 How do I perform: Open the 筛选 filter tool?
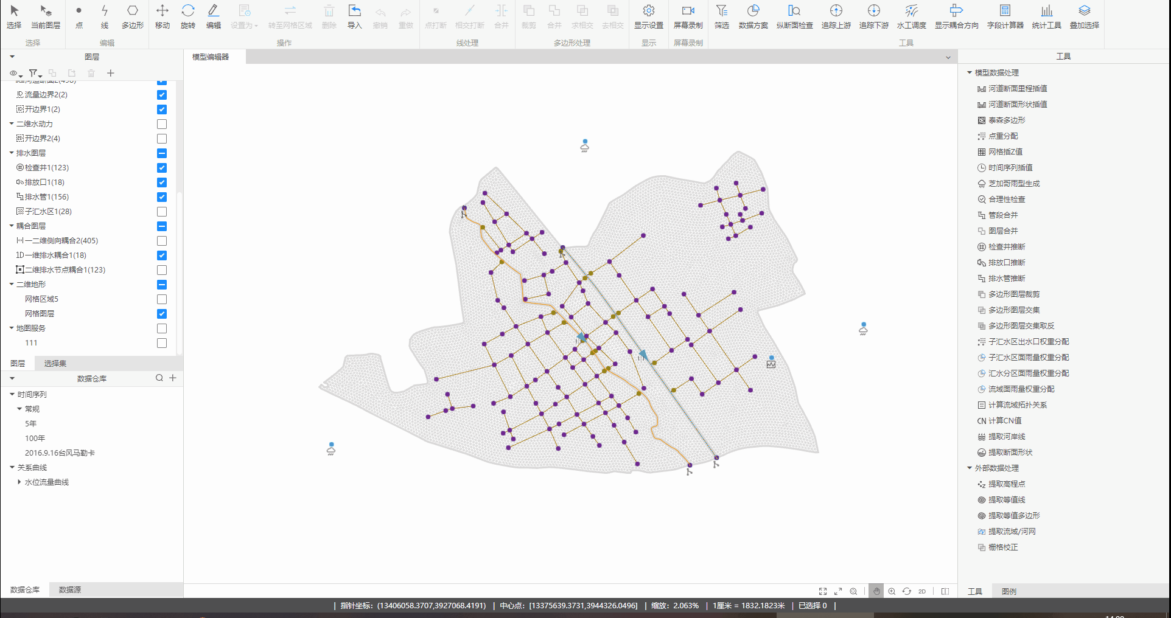[x=722, y=17]
